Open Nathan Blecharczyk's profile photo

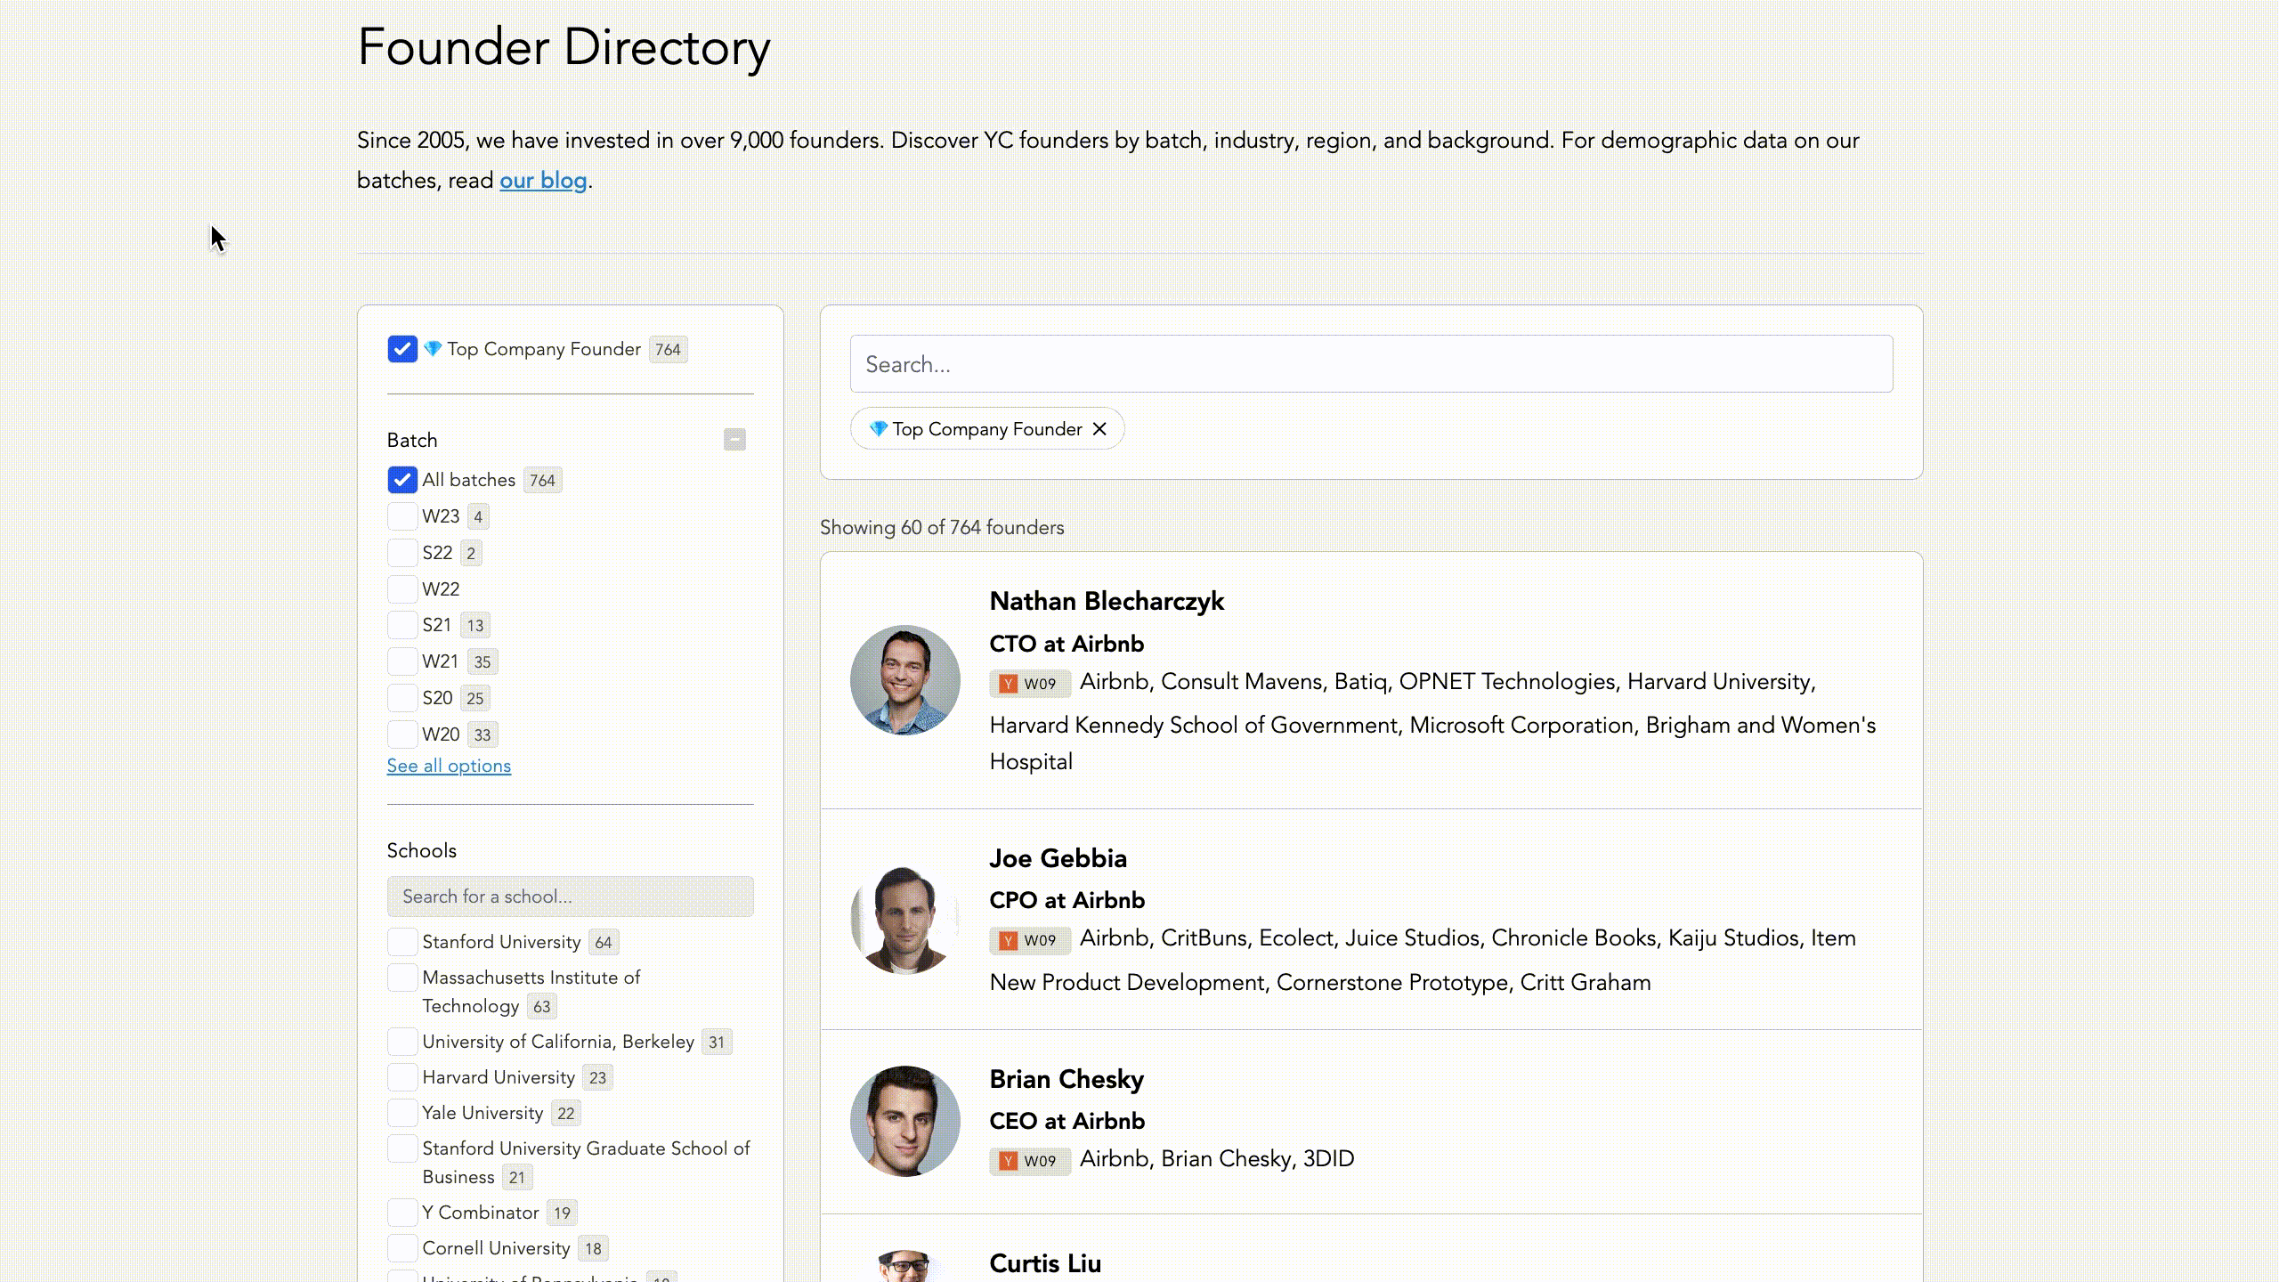coord(904,680)
